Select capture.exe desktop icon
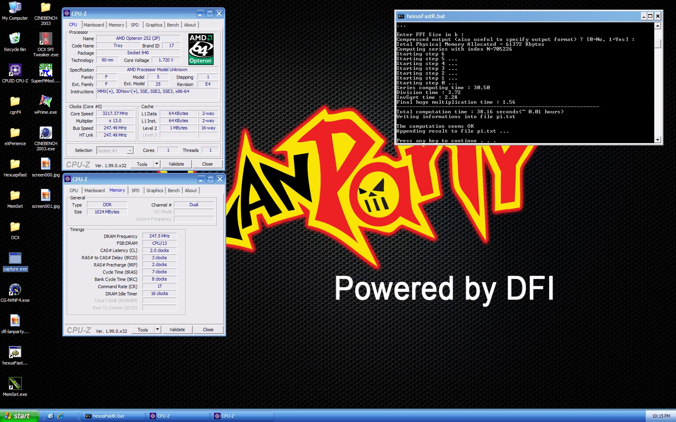The image size is (676, 422). 15,262
